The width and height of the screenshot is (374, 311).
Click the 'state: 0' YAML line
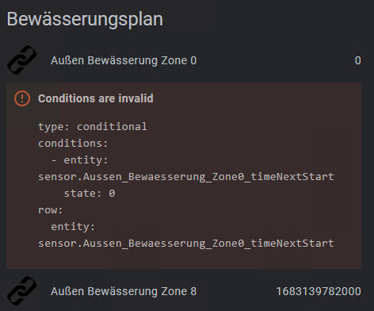pyautogui.click(x=90, y=193)
